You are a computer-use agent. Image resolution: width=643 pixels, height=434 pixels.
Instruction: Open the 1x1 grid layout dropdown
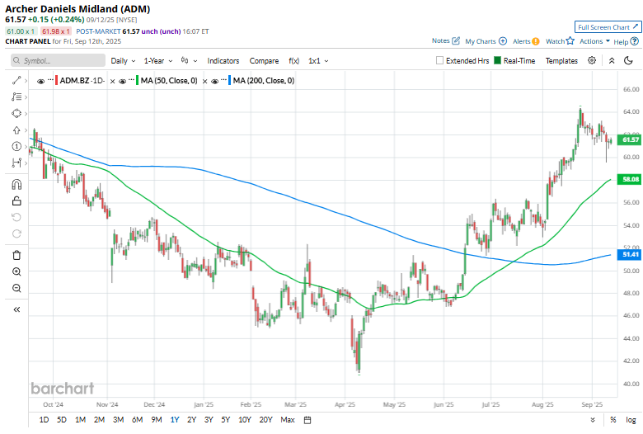coord(319,61)
